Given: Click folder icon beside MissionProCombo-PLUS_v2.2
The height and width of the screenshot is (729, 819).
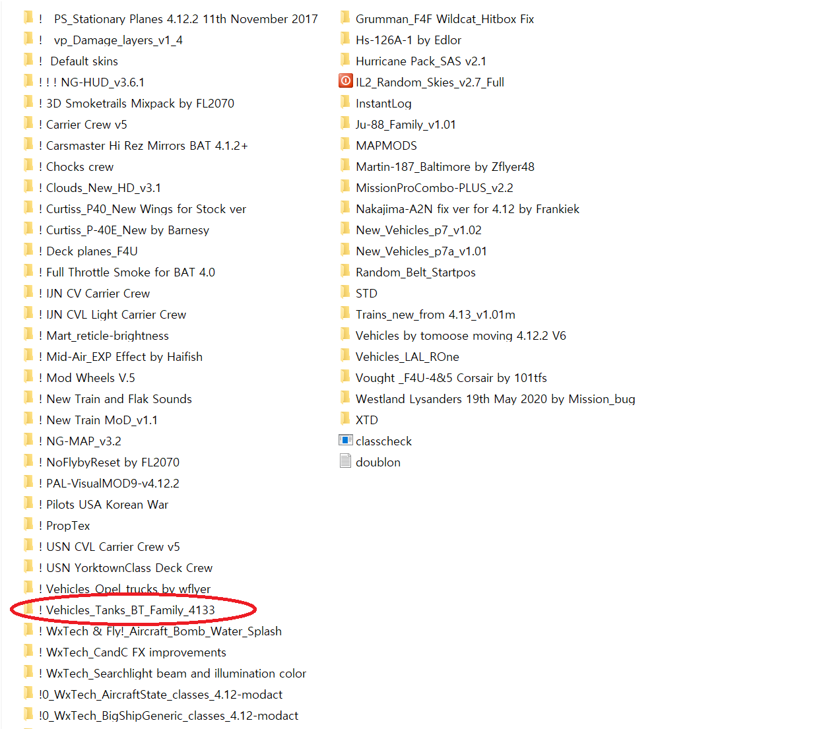Looking at the screenshot, I should pos(345,187).
